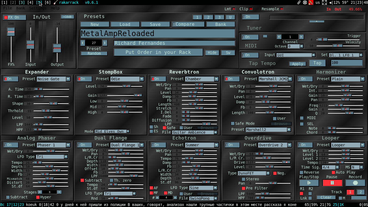The height and width of the screenshot is (207, 368).
Task: Open the Bank menu
Action: point(21,8)
